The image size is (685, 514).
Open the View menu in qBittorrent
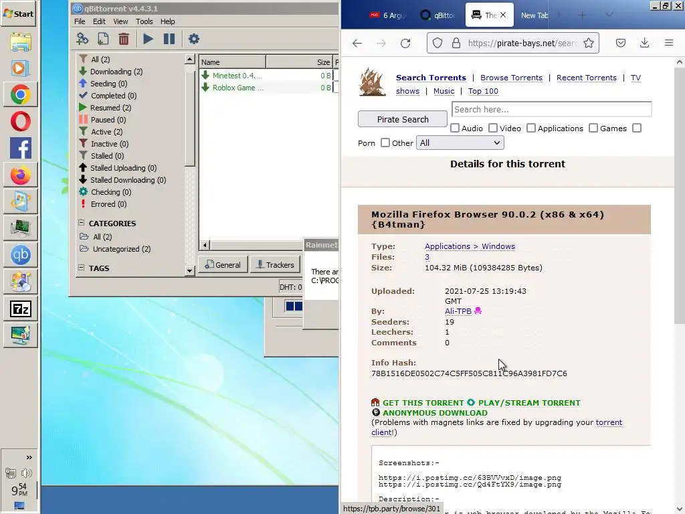(120, 21)
